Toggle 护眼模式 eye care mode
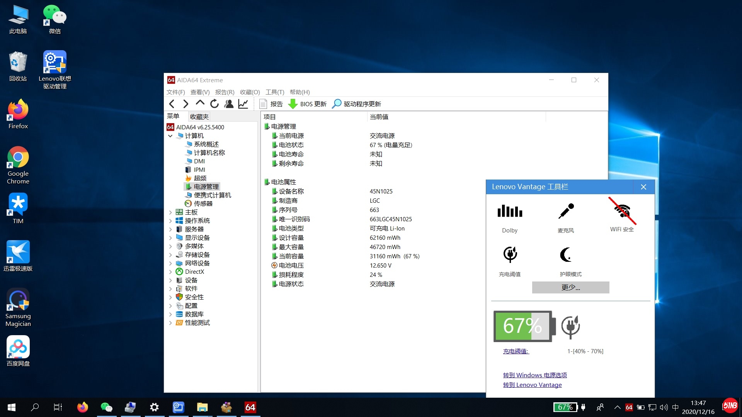742x417 pixels. click(566, 255)
